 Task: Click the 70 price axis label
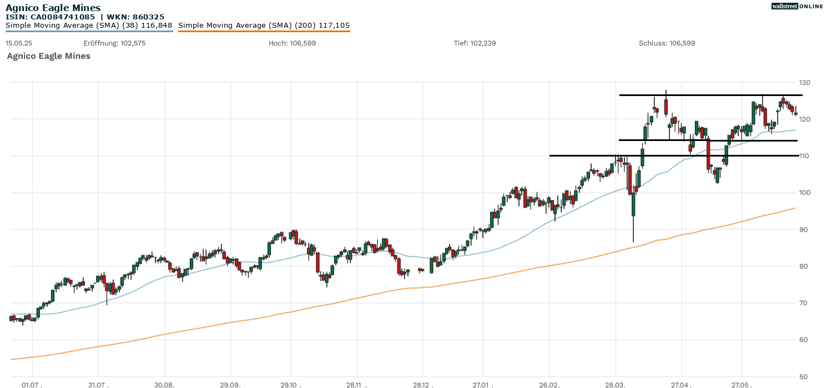[803, 303]
